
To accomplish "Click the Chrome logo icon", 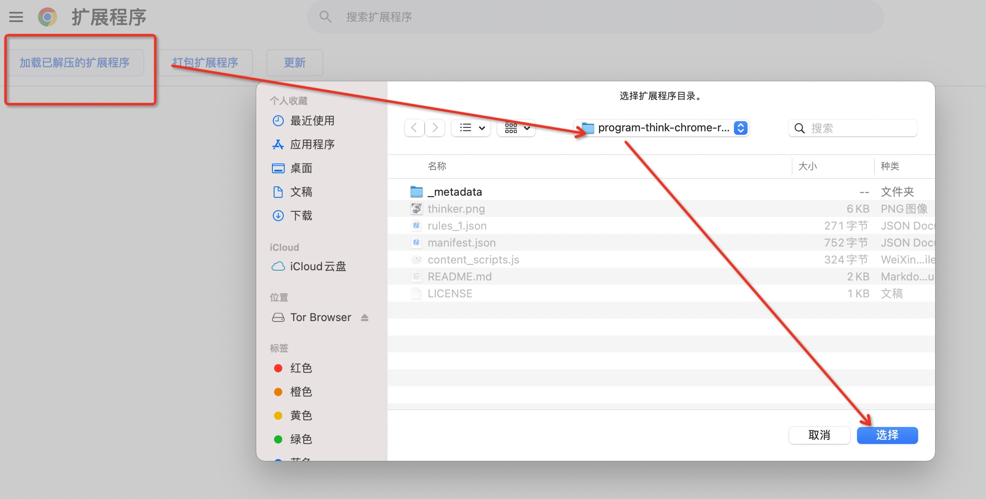I will pos(47,17).
